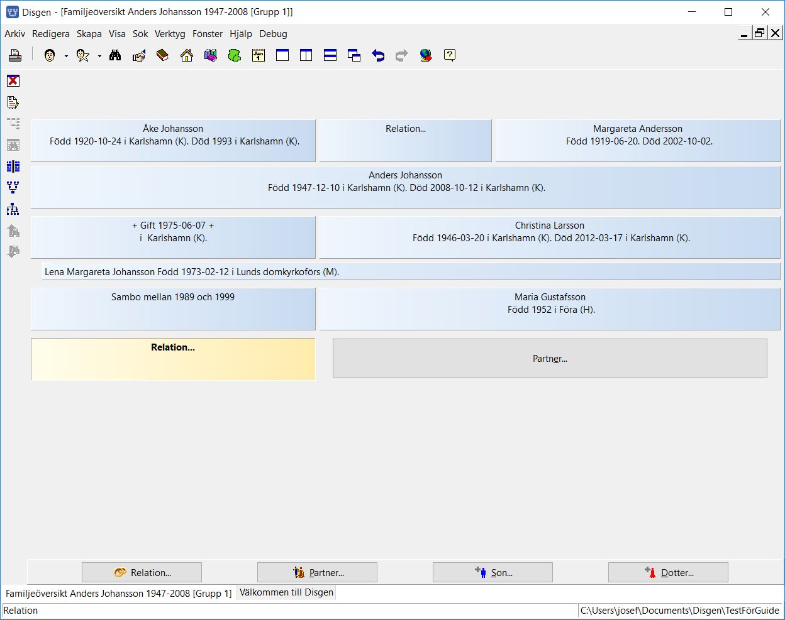Open the Redigera menu
Image resolution: width=785 pixels, height=620 pixels.
pos(51,34)
